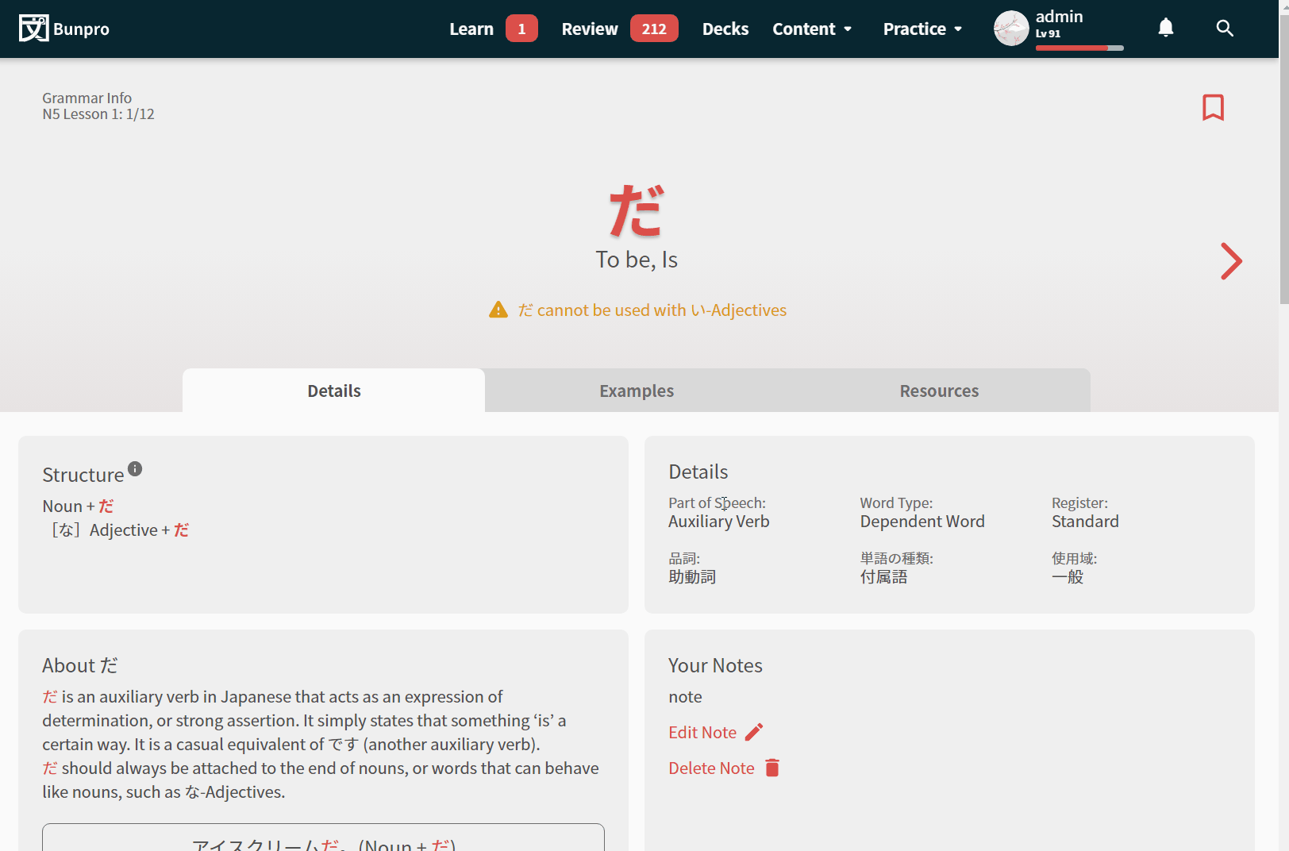Click the admin level progress bar
This screenshot has width=1289, height=851.
coord(1079,48)
